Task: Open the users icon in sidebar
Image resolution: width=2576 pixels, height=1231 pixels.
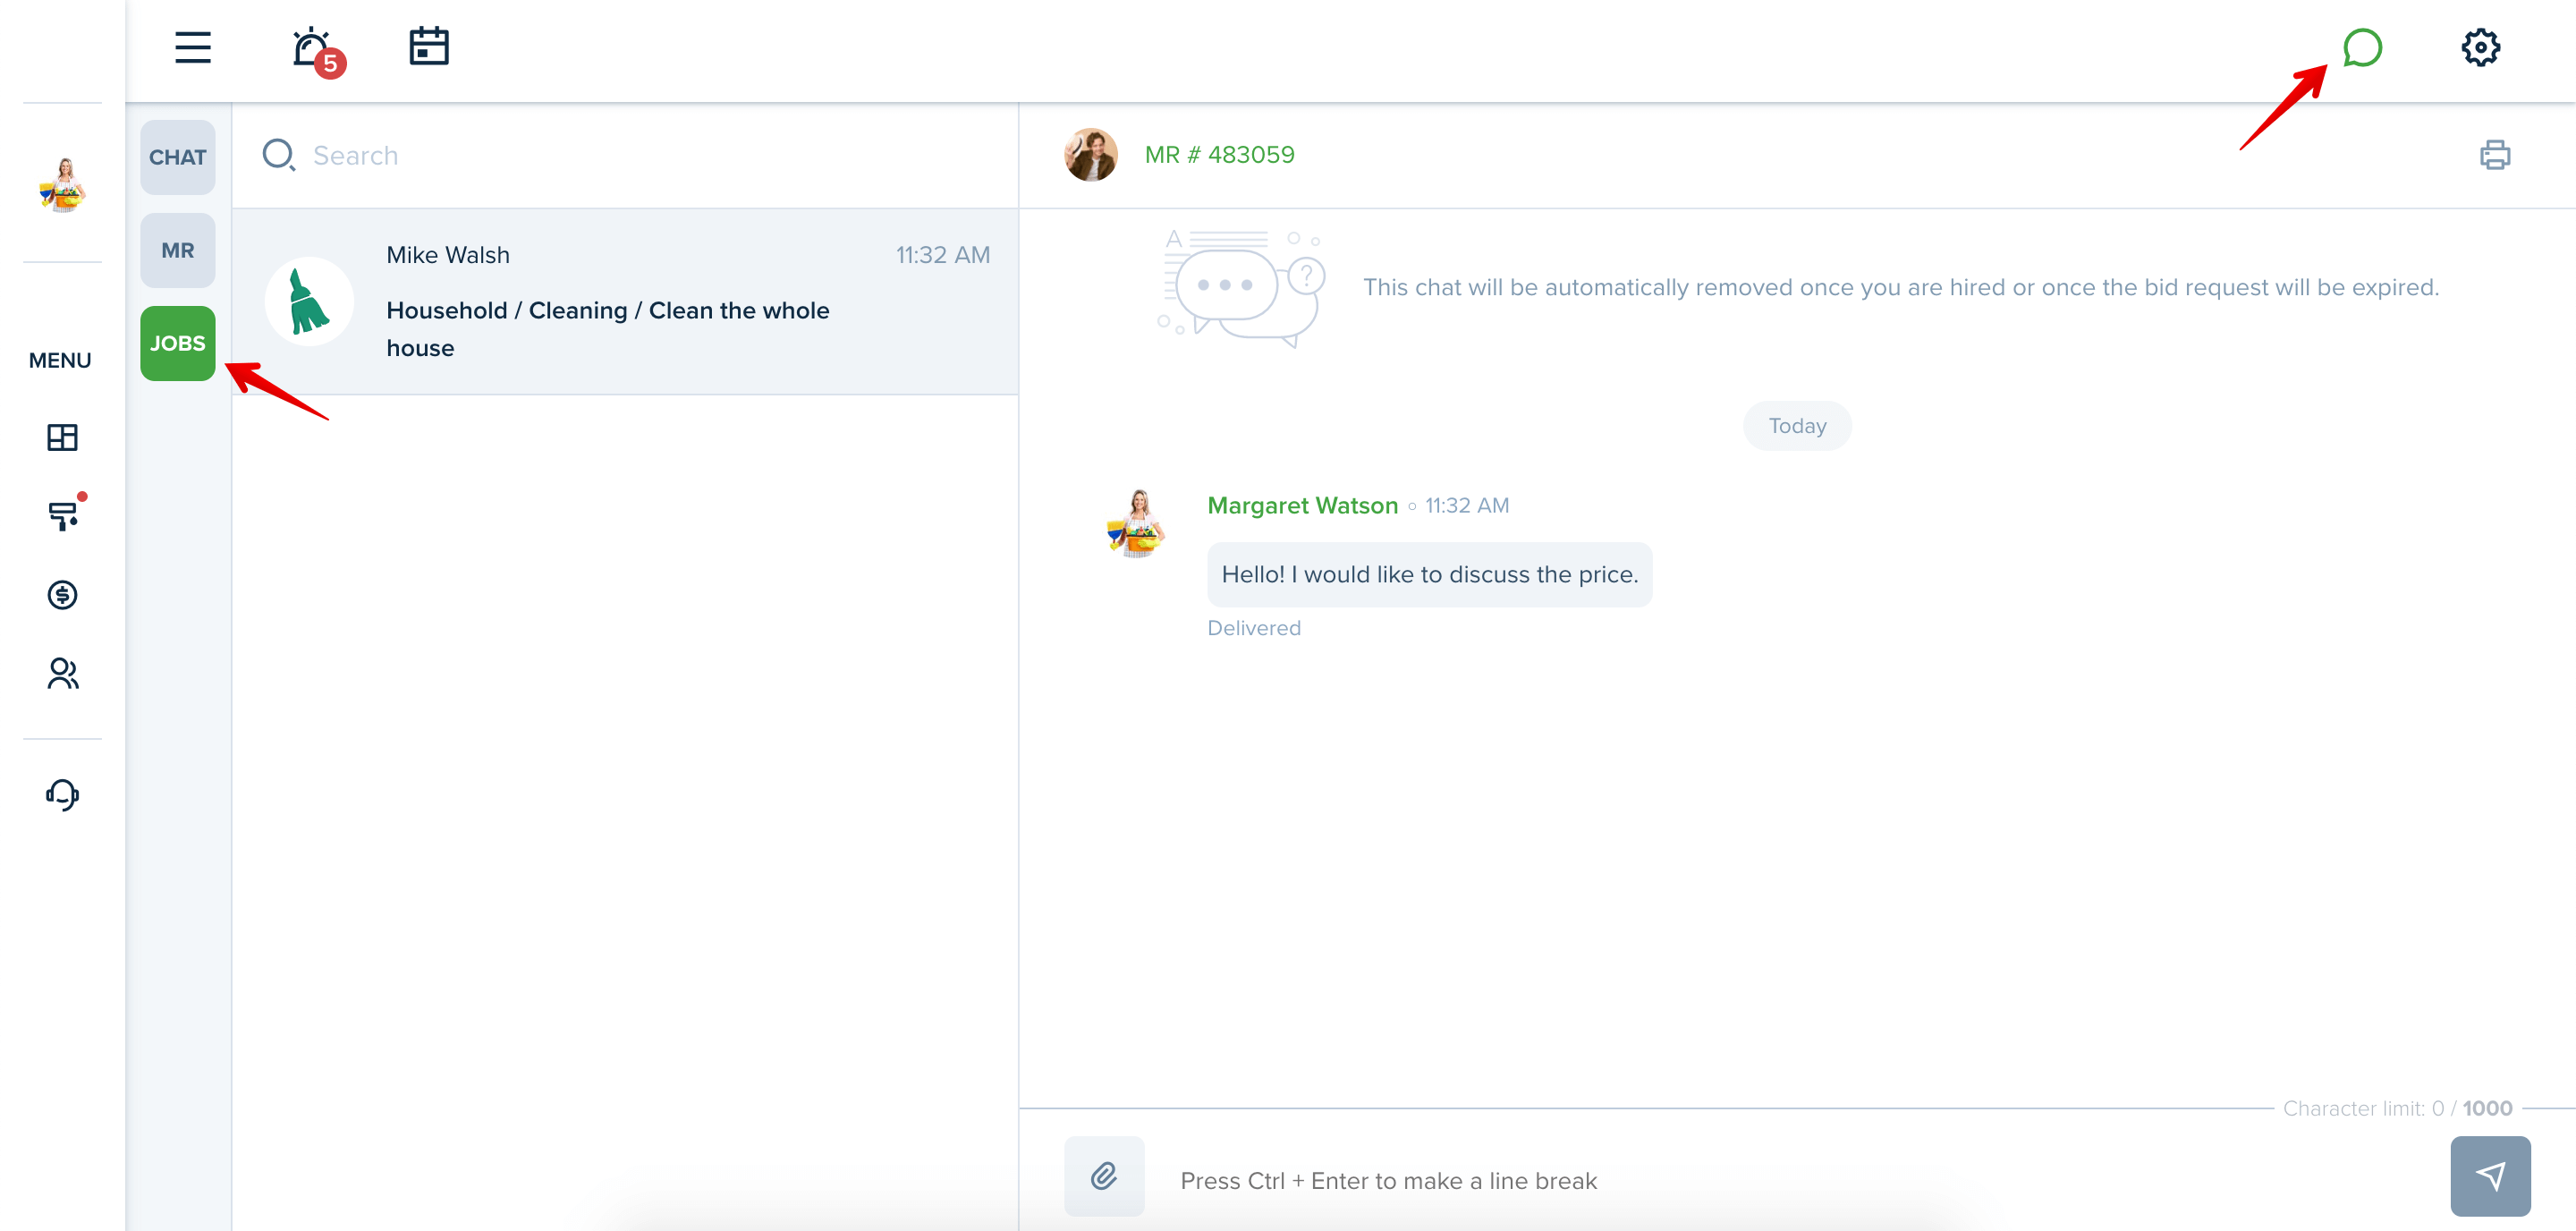Action: click(x=62, y=674)
